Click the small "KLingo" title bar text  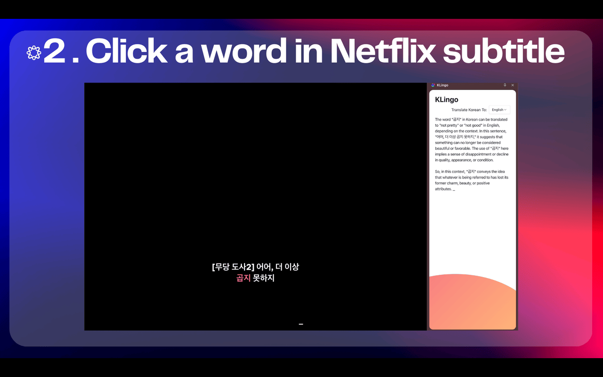click(x=443, y=85)
